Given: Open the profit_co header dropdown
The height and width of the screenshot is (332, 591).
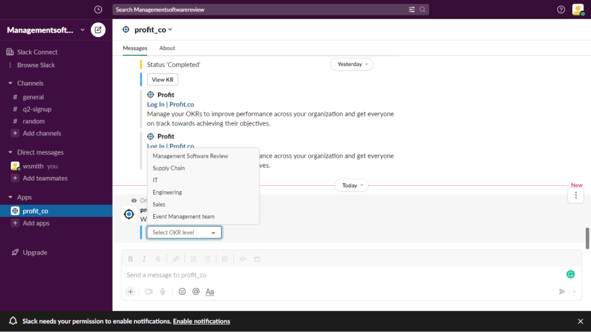Looking at the screenshot, I should 153,30.
